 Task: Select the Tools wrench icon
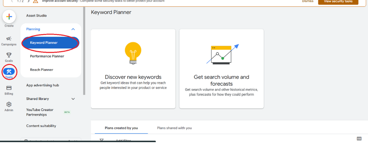click(x=9, y=72)
